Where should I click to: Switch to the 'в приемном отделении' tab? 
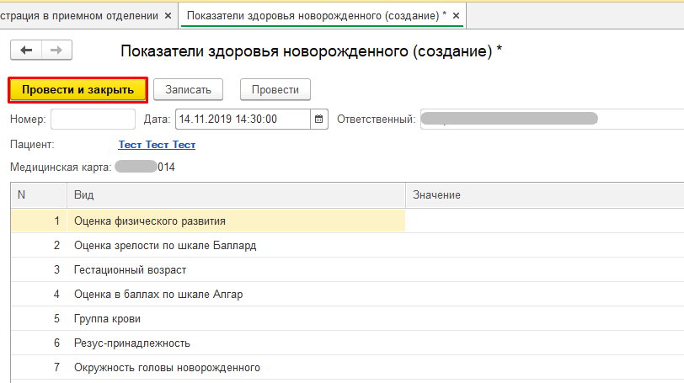click(78, 16)
